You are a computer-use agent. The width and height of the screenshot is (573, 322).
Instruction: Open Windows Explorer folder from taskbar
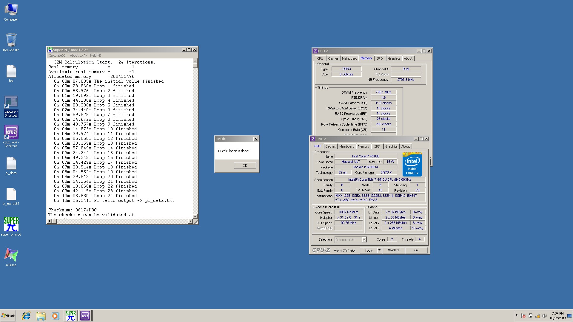pyautogui.click(x=41, y=316)
